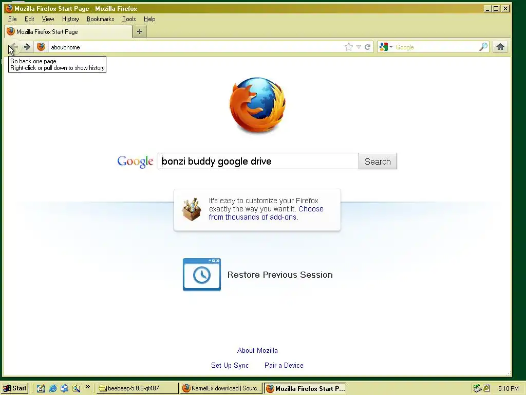Screen dimensions: 526x395
Task: Click the Search button next to the Google box
Action: click(x=378, y=161)
